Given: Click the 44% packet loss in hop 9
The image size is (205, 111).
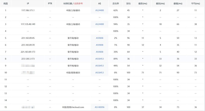Looking at the screenshot, I should coord(116,66).
